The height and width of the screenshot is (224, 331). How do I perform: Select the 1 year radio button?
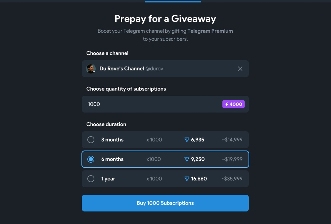91,179
